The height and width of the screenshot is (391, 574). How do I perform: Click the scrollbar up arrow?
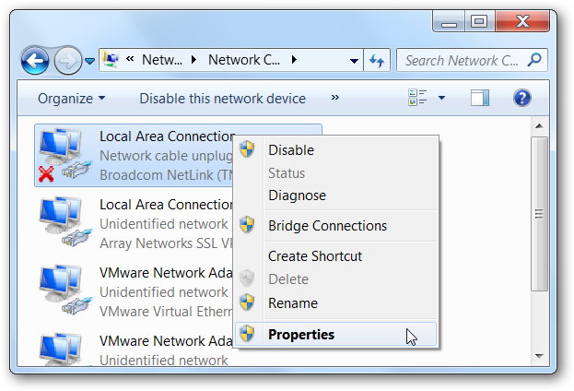[x=539, y=125]
